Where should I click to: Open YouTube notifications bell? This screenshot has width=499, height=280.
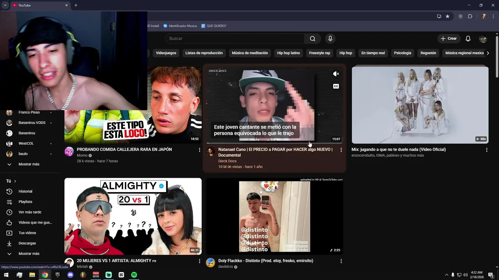tap(468, 38)
